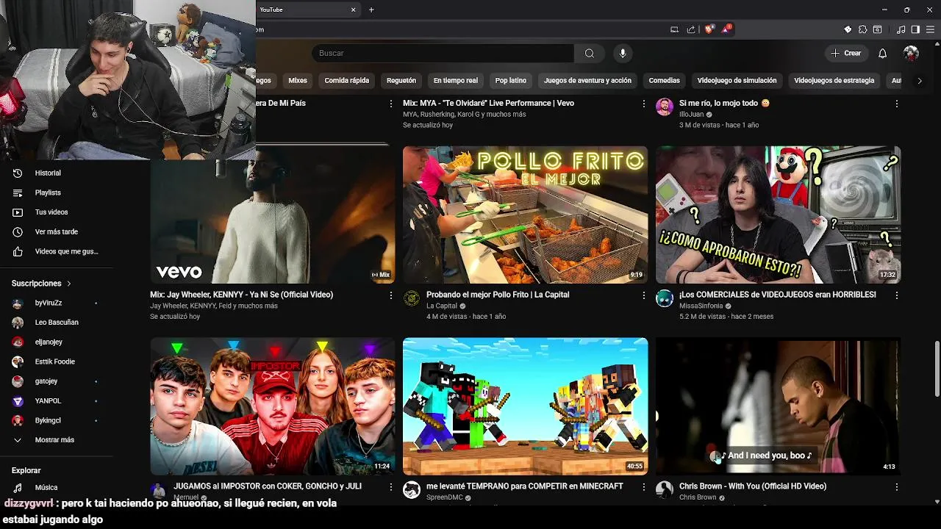The image size is (941, 529).
Task: Click Chris Brown channel avatar
Action: (665, 490)
